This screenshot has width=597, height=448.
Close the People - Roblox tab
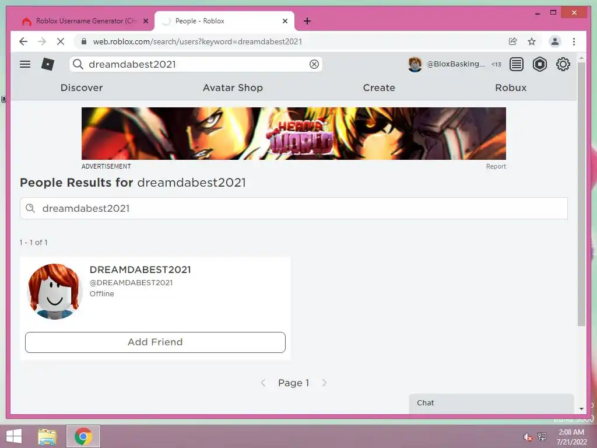pos(285,22)
